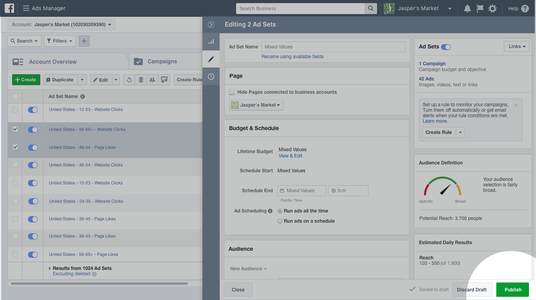Uncheck the 56-65+ Website Clicks row checkbox
Image resolution: width=536 pixels, height=300 pixels.
(x=15, y=129)
